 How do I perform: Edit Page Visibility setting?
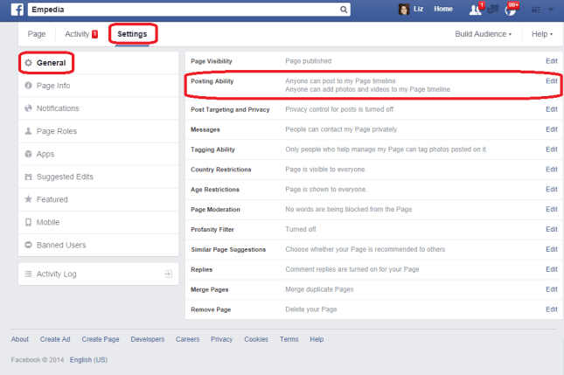click(x=552, y=61)
